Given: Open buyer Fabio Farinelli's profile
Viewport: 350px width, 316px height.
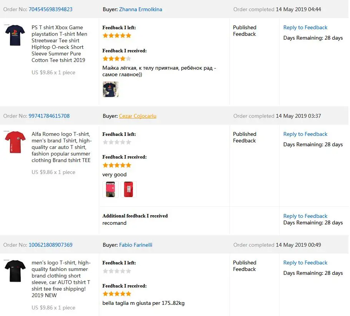Looking at the screenshot, I should tap(136, 245).
